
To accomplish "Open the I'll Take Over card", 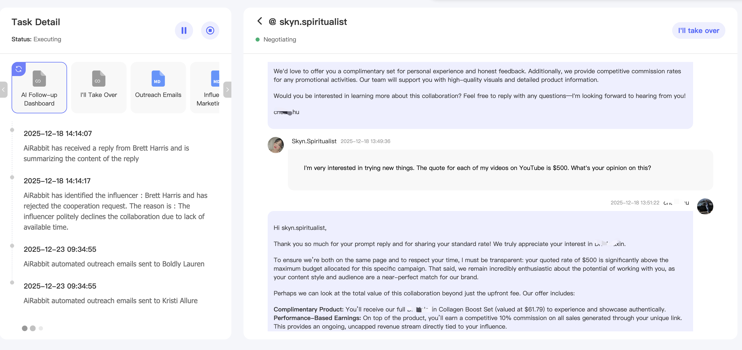I will (x=99, y=95).
